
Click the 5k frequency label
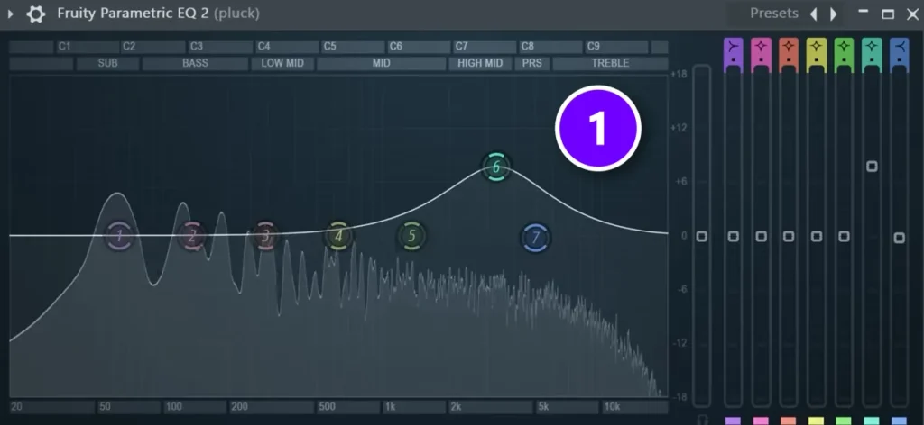click(x=542, y=407)
